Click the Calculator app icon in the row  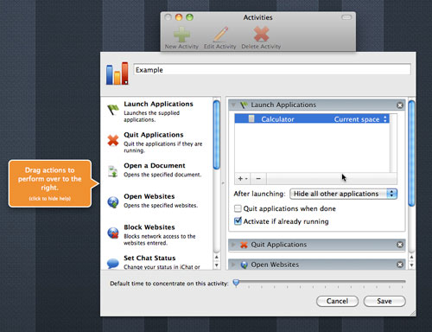point(251,118)
